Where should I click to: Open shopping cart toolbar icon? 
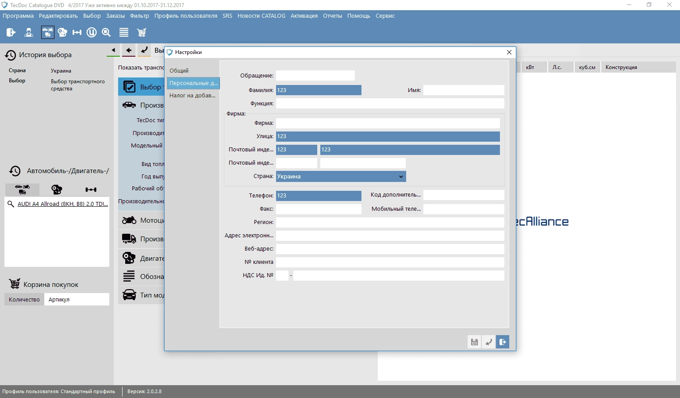pos(142,32)
